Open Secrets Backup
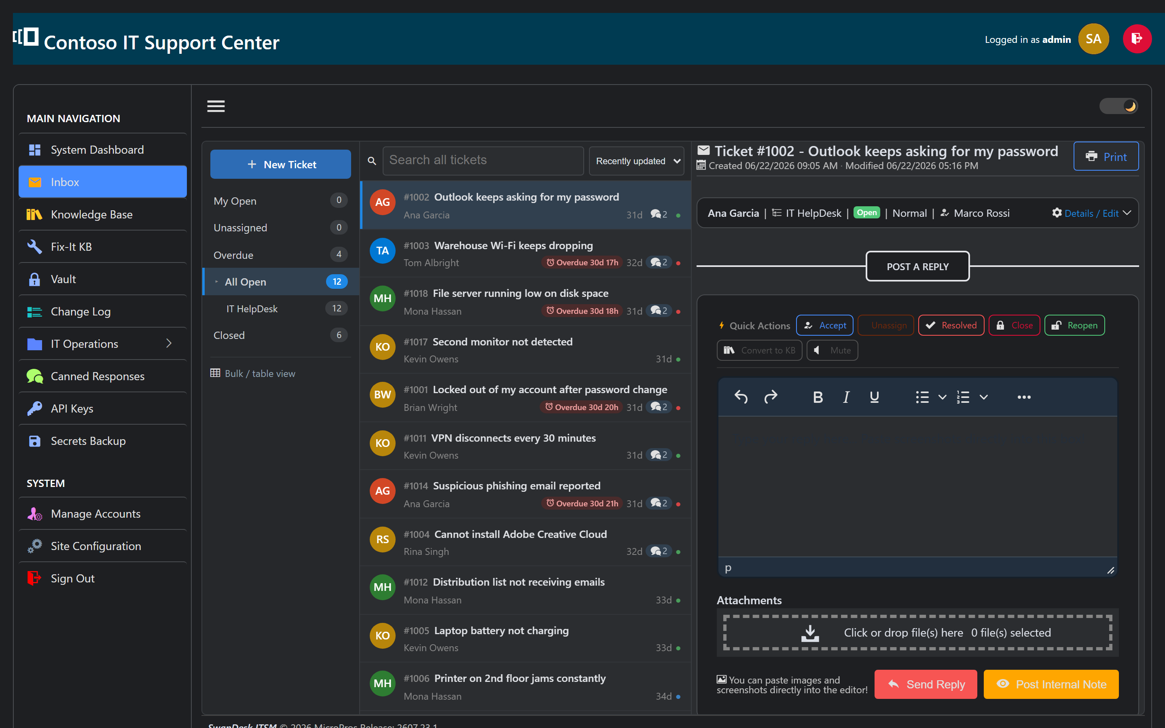This screenshot has width=1165, height=728. [102, 441]
